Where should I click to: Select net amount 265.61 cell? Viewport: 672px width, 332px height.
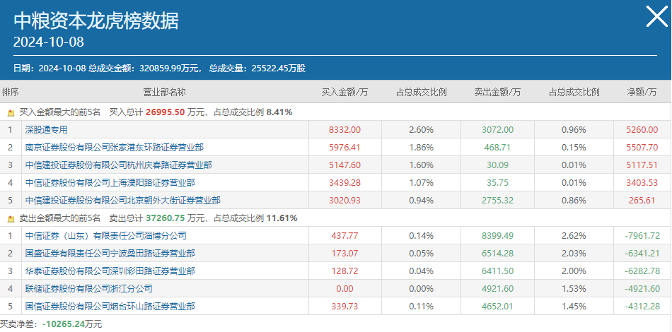pyautogui.click(x=643, y=200)
